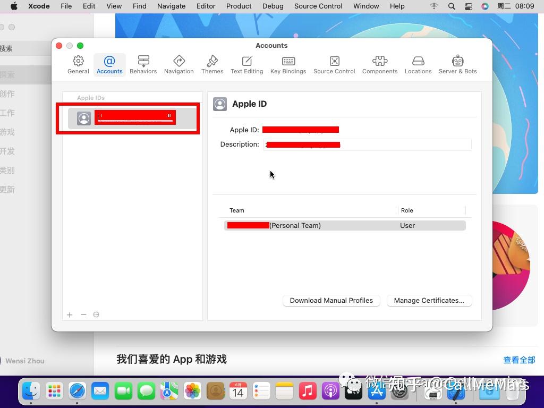This screenshot has width=544, height=408.
Task: Open the Editor menu
Action: point(206,6)
